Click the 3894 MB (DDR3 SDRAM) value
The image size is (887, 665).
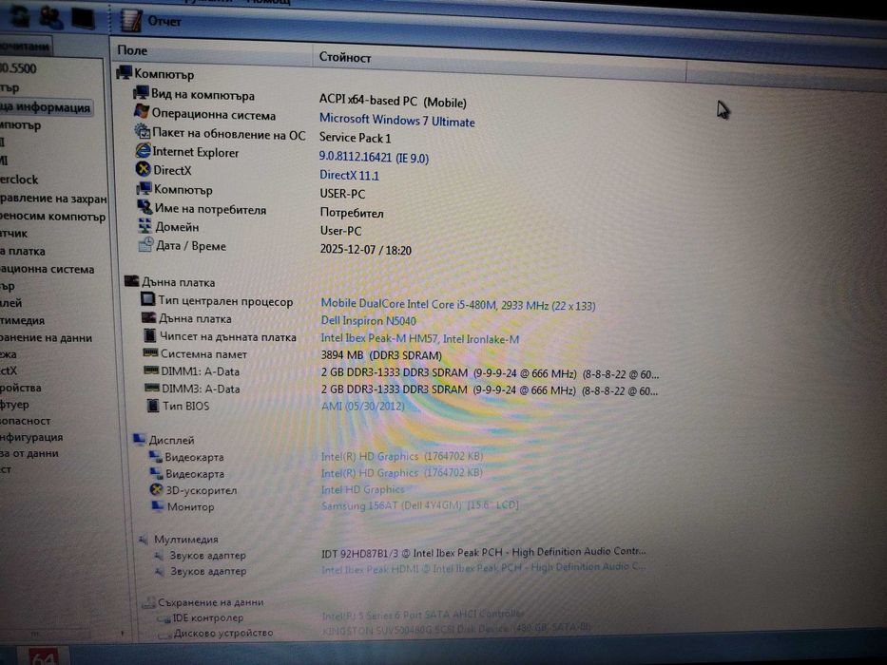tap(381, 355)
